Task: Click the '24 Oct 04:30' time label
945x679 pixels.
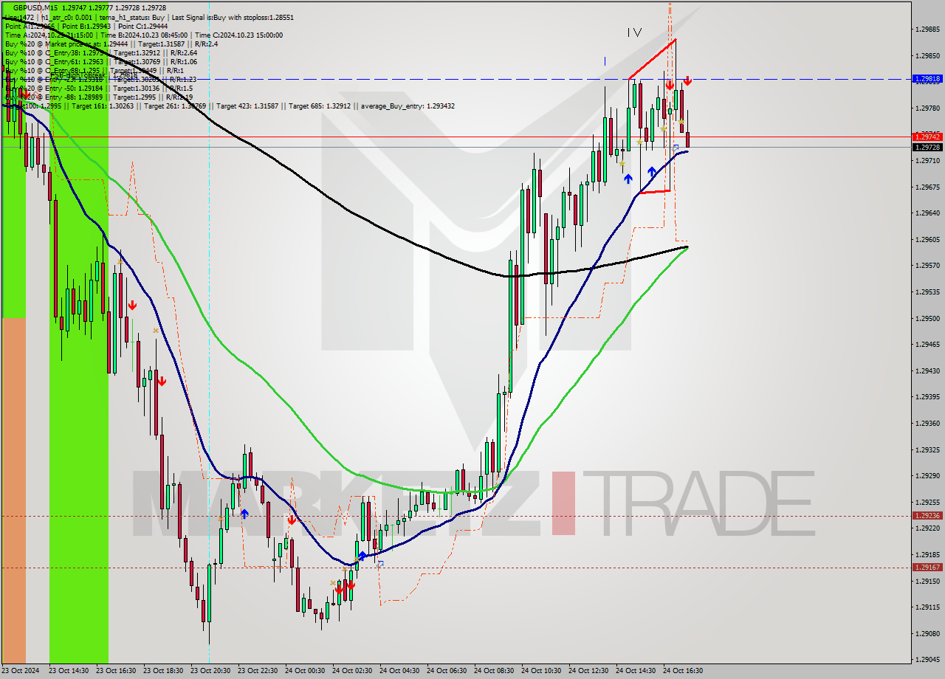Action: coord(399,671)
